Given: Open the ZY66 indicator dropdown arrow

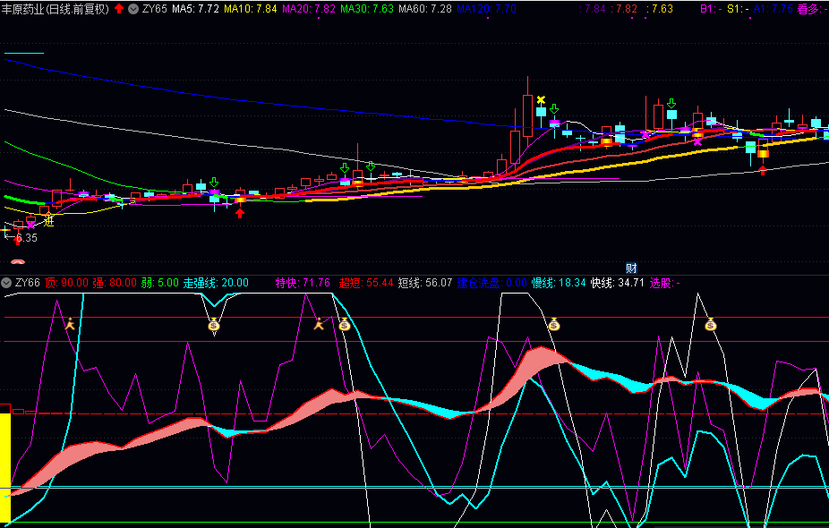Looking at the screenshot, I should click(6, 283).
